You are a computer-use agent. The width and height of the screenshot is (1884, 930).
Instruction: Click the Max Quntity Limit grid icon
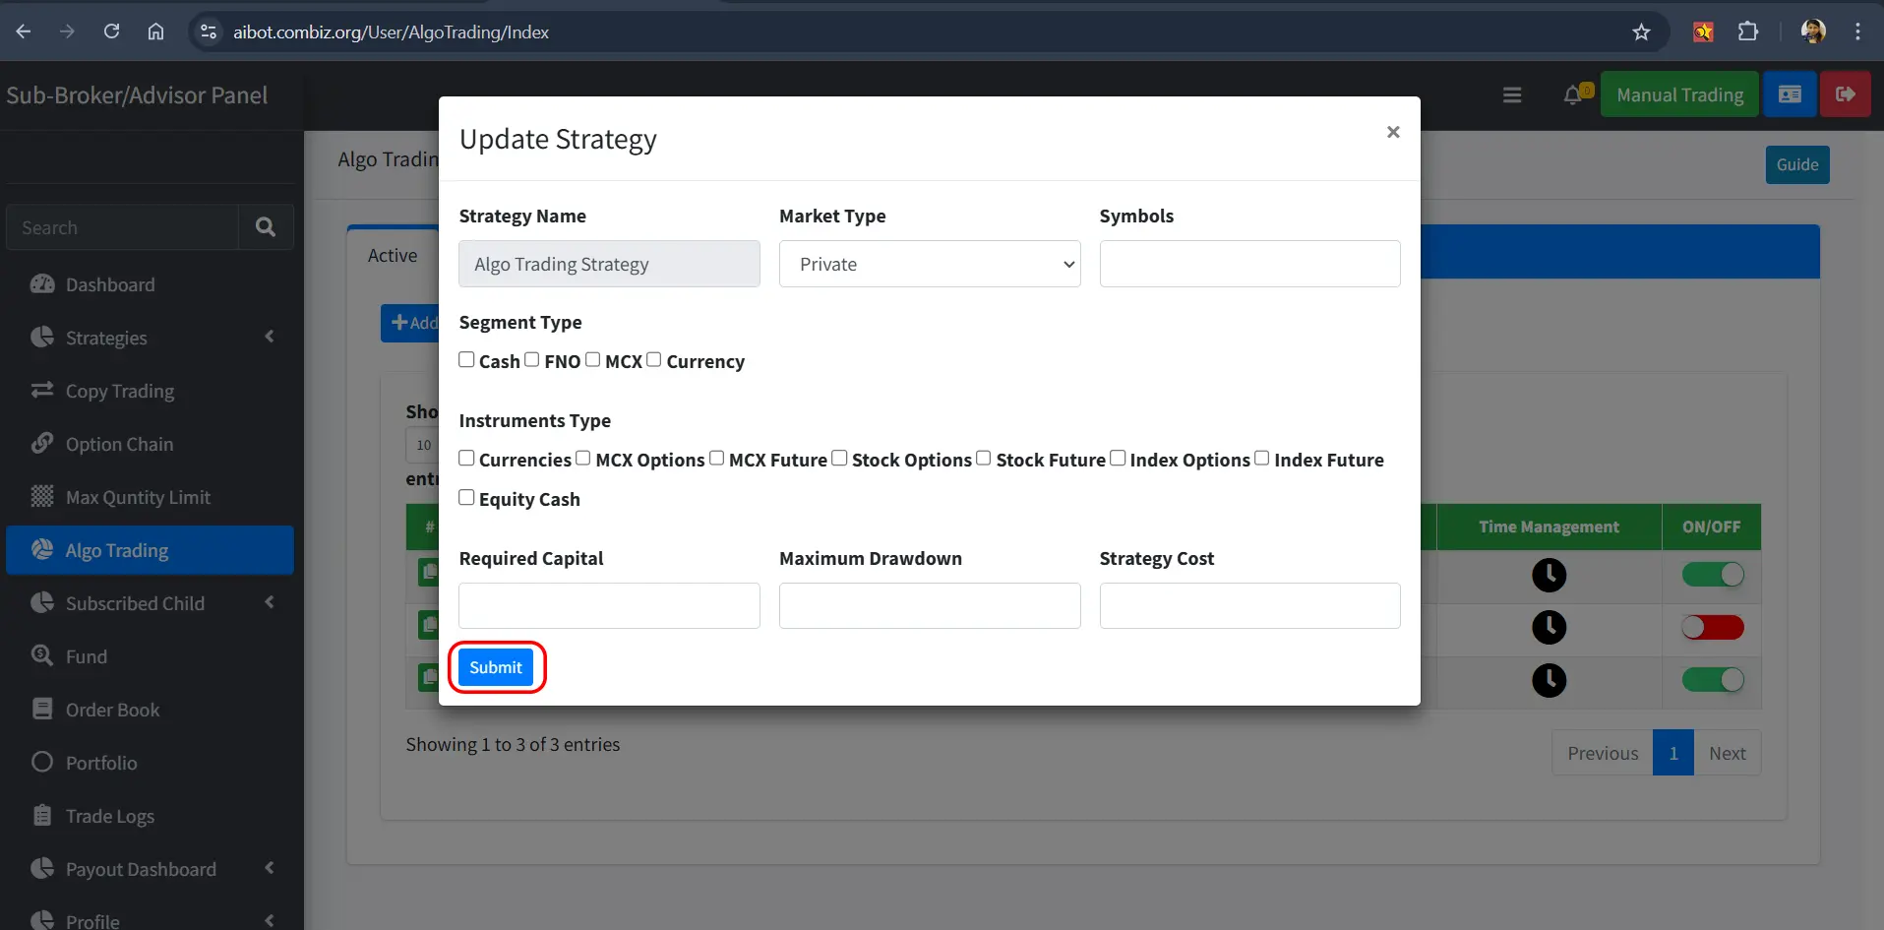[x=42, y=496]
